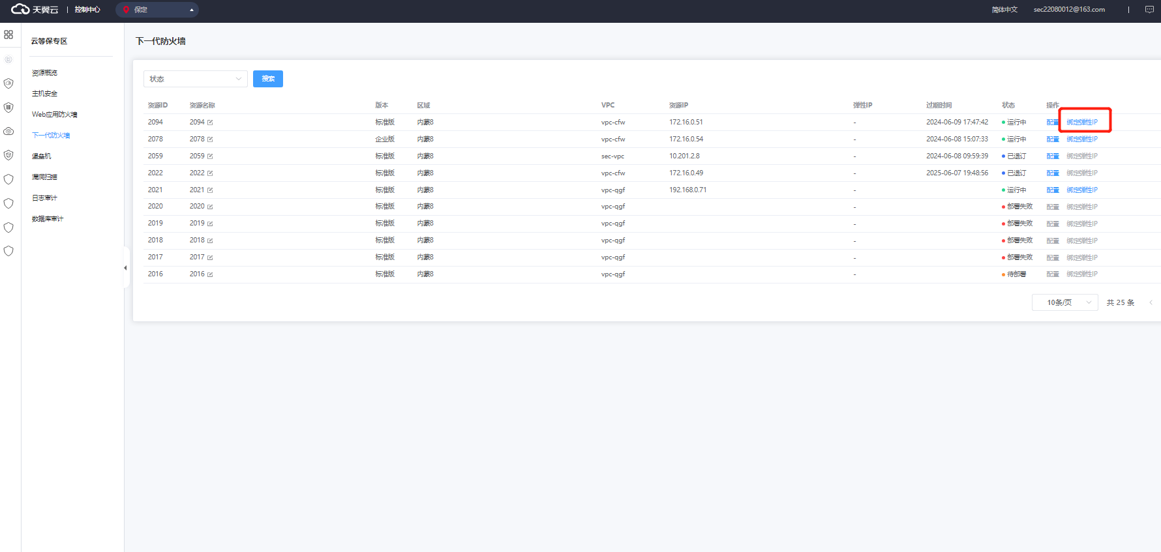Viewport: 1161px width, 552px height.
Task: Click the edit-name icon beside resource 2021
Action: point(210,190)
